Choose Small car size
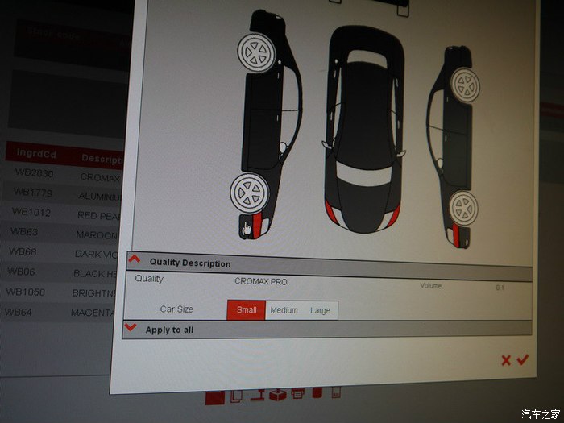 (247, 310)
